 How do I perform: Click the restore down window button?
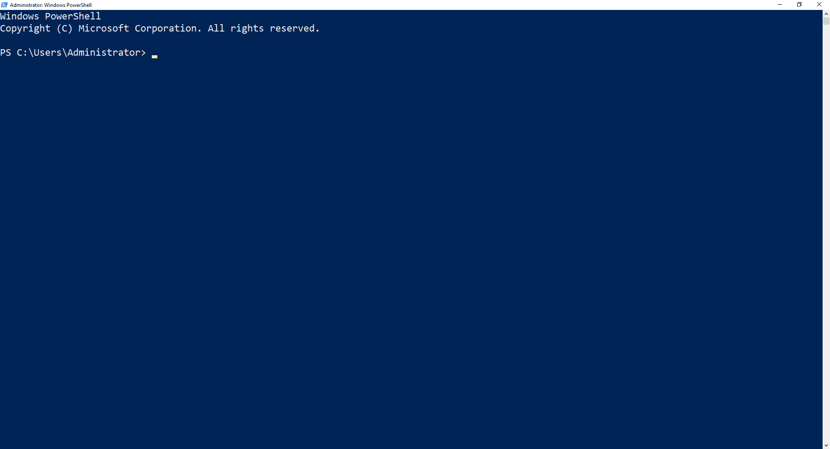pos(799,5)
